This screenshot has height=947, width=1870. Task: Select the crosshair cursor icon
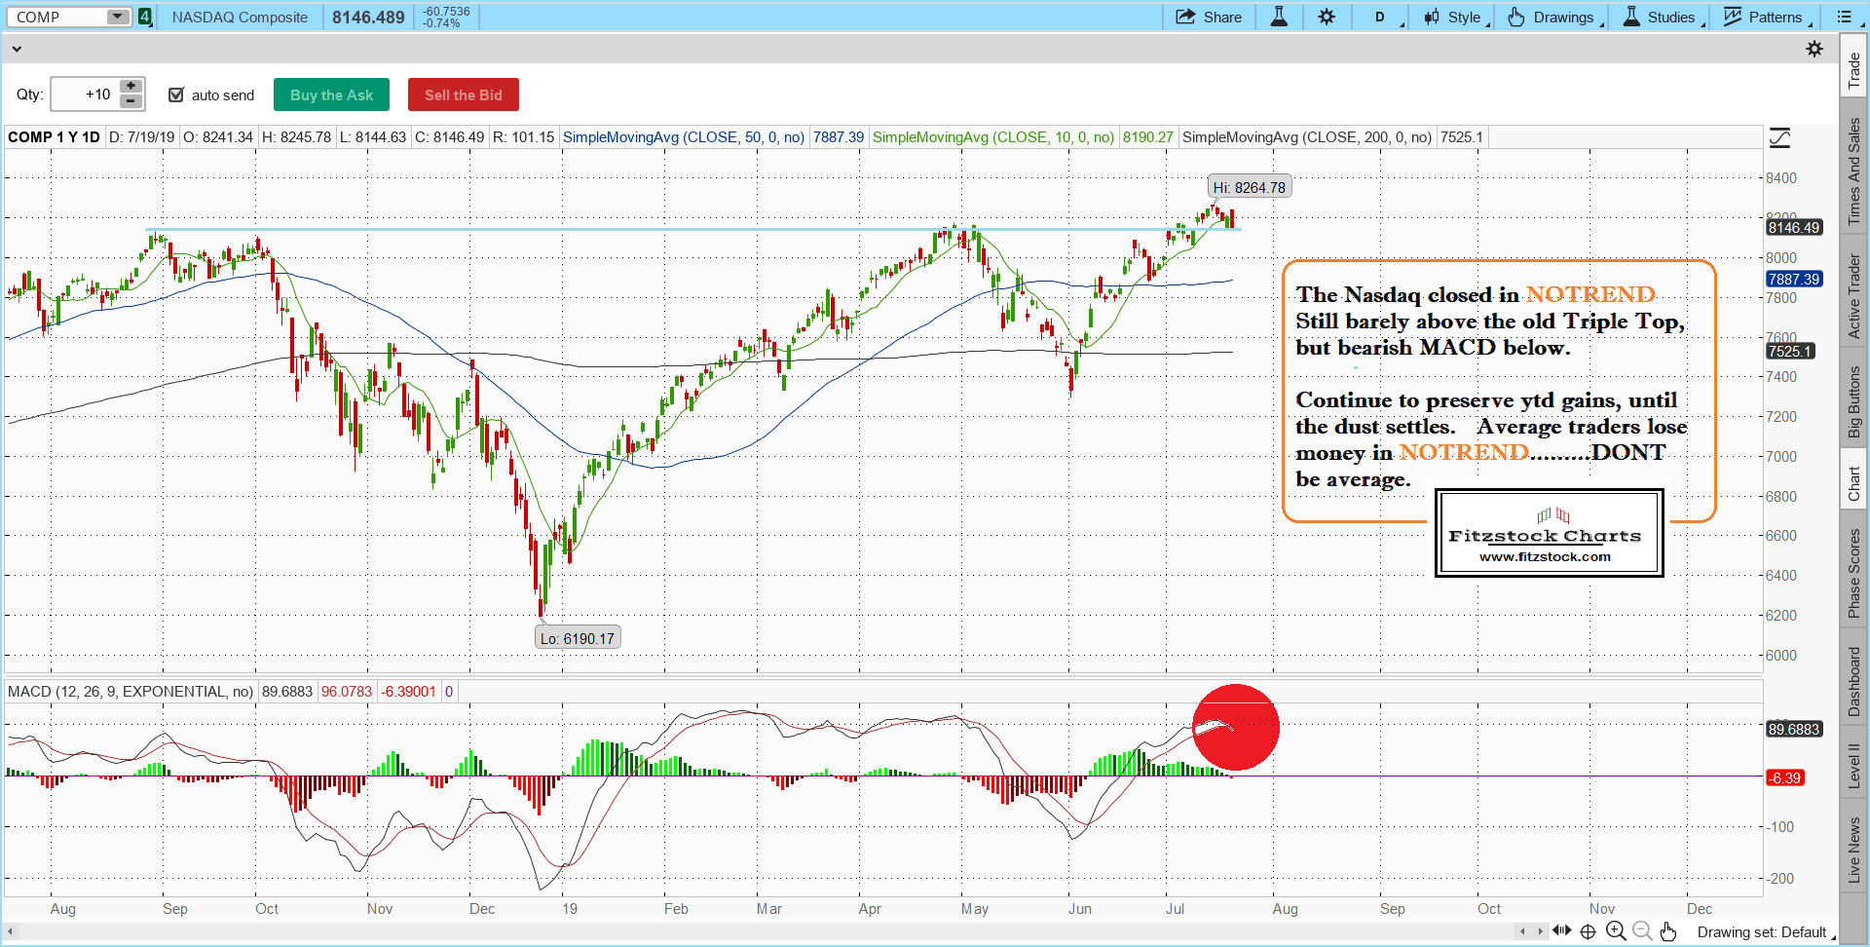pyautogui.click(x=1588, y=931)
